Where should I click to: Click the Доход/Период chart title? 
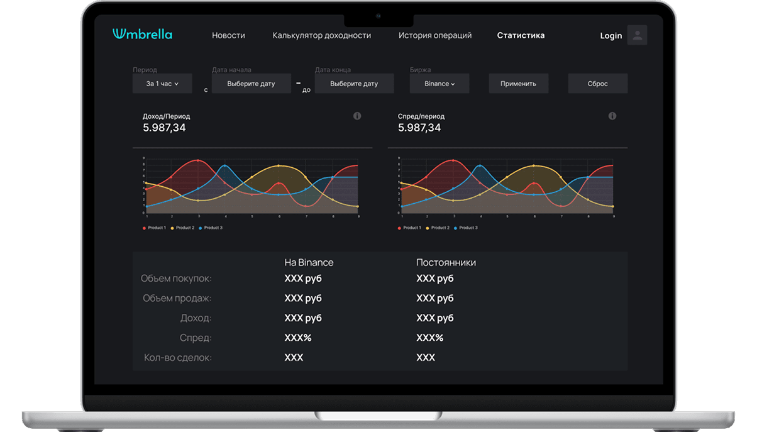[166, 116]
